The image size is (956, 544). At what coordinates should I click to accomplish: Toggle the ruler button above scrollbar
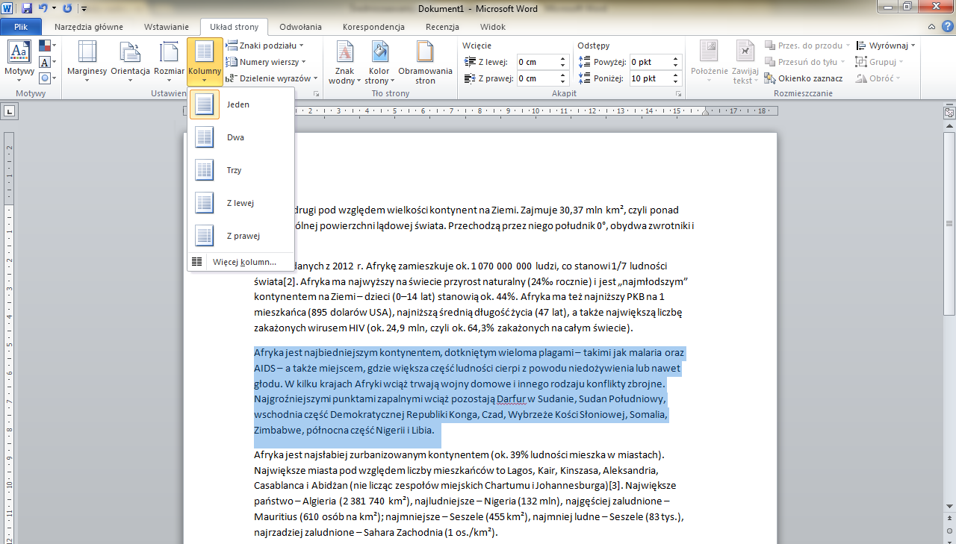949,113
